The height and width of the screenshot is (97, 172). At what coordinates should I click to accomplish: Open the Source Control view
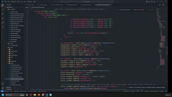point(3,14)
